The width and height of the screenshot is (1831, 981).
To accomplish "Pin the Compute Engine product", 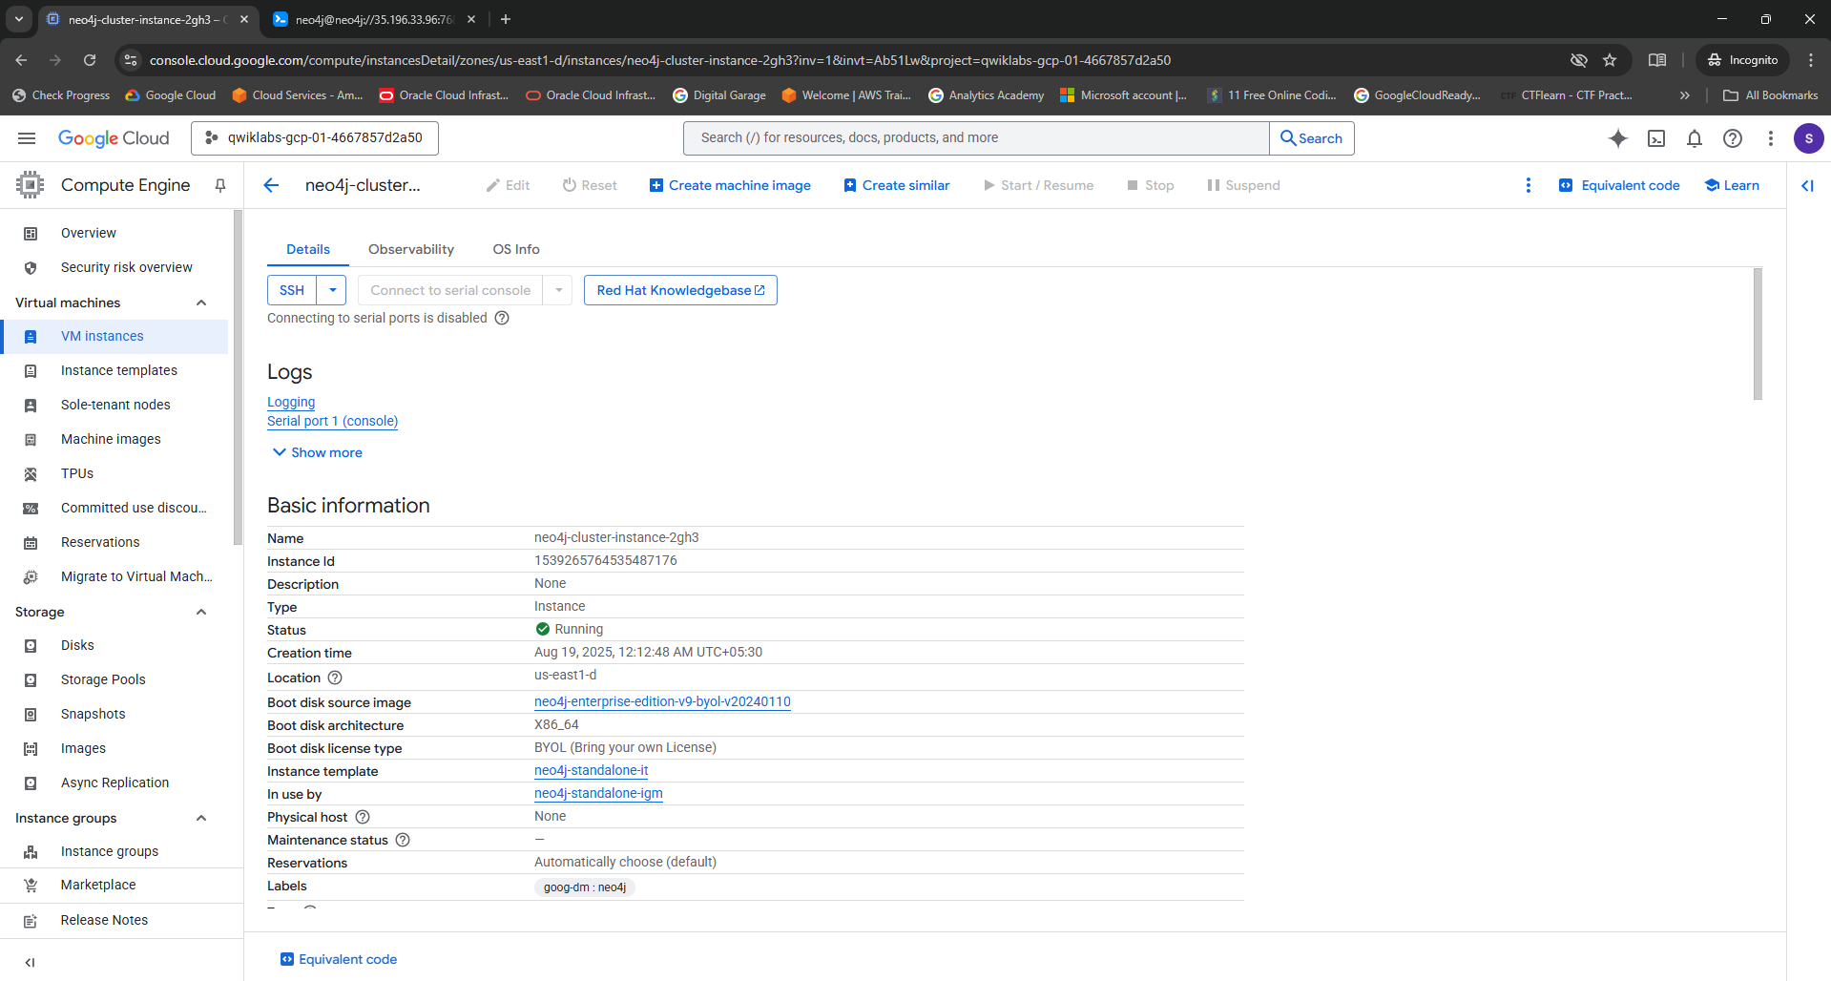I will pyautogui.click(x=220, y=185).
